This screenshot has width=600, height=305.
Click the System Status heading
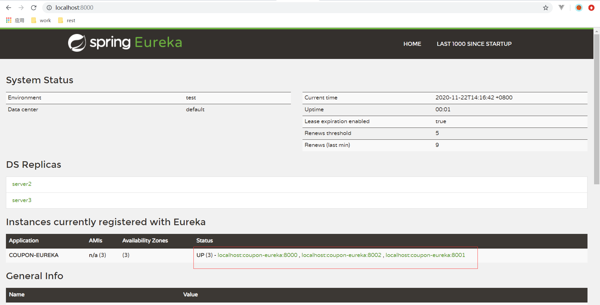point(40,80)
